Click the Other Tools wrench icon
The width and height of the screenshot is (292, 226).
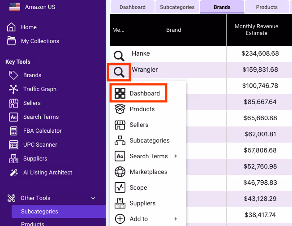(x=11, y=198)
